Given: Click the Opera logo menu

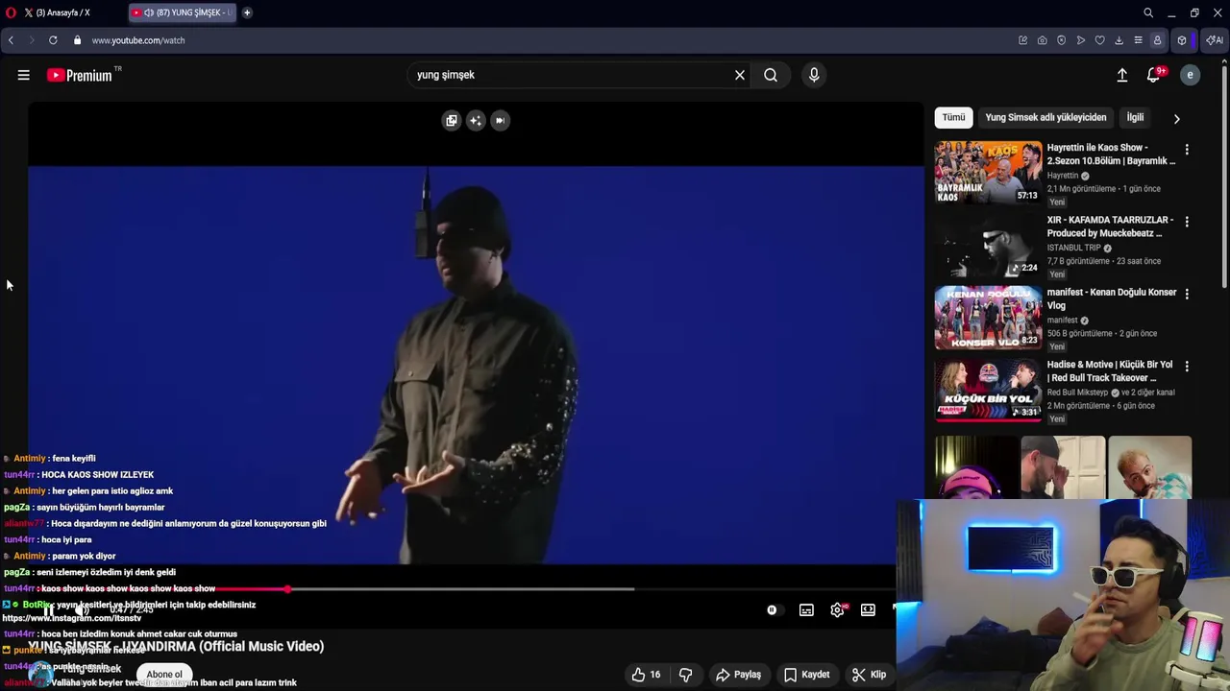Looking at the screenshot, I should tap(12, 12).
